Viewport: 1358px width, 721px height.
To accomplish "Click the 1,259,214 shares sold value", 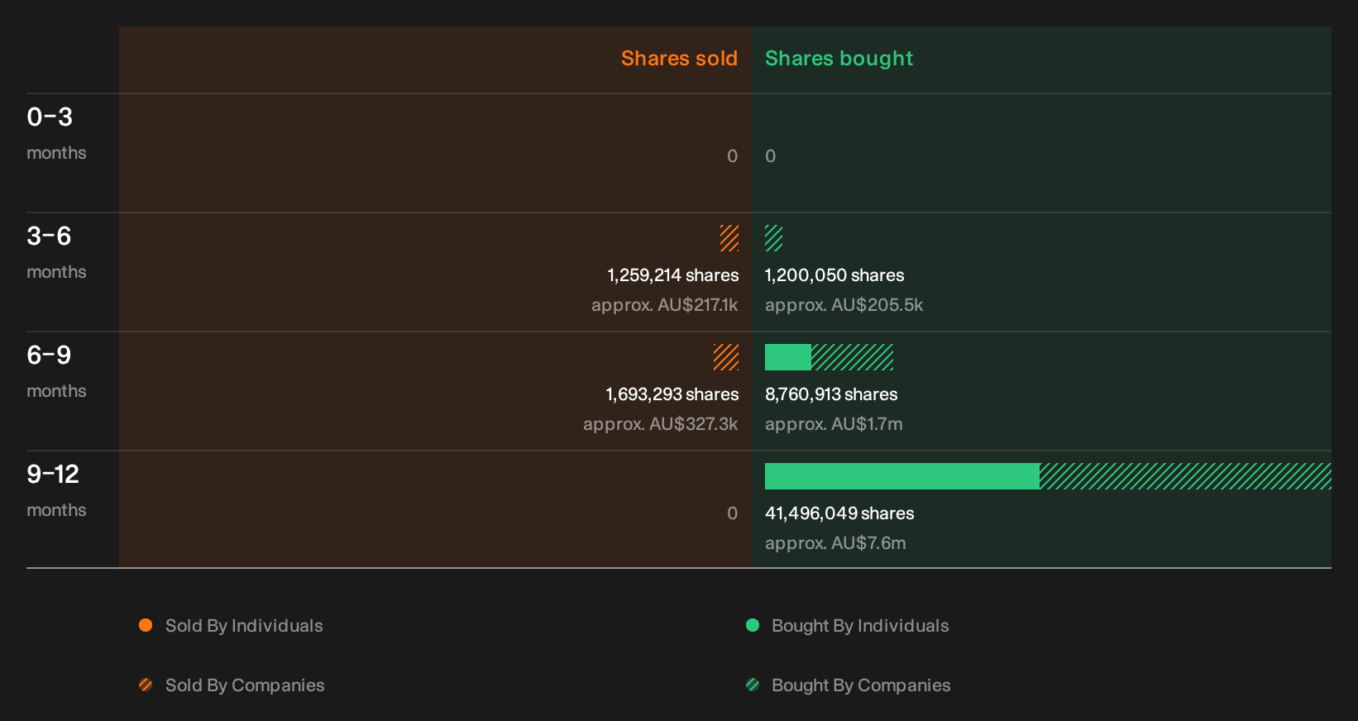I will [x=673, y=275].
